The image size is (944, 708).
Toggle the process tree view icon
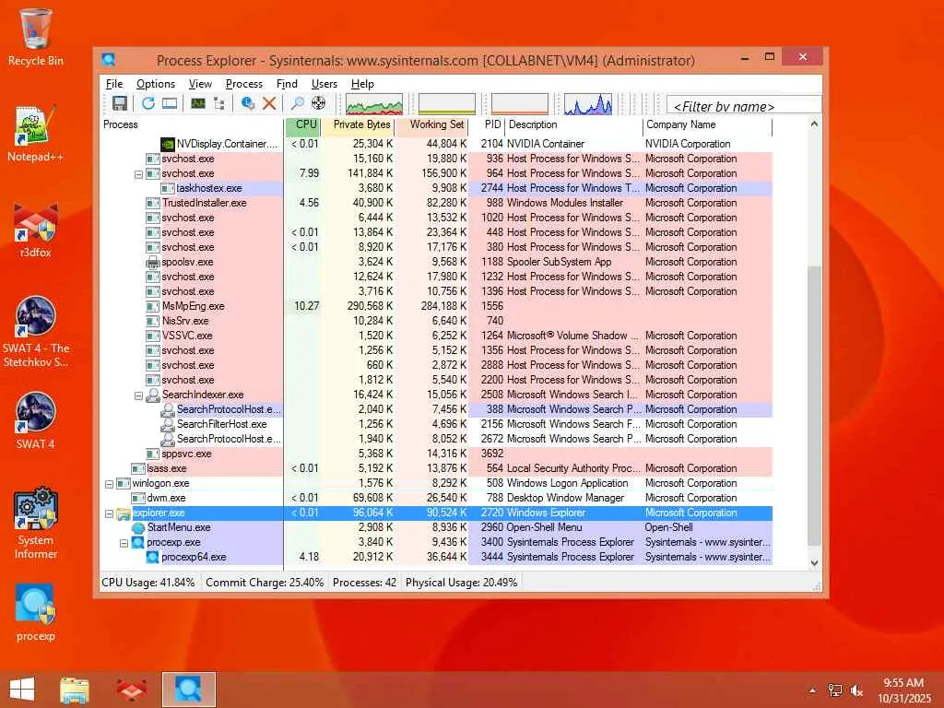219,103
